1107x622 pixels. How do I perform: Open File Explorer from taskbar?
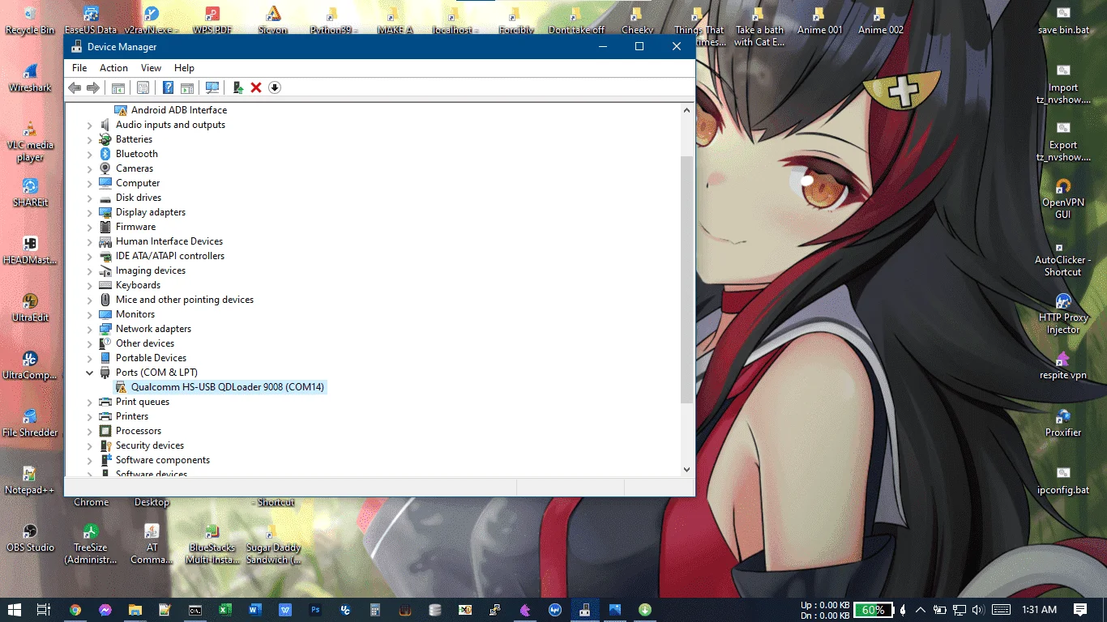tap(135, 609)
